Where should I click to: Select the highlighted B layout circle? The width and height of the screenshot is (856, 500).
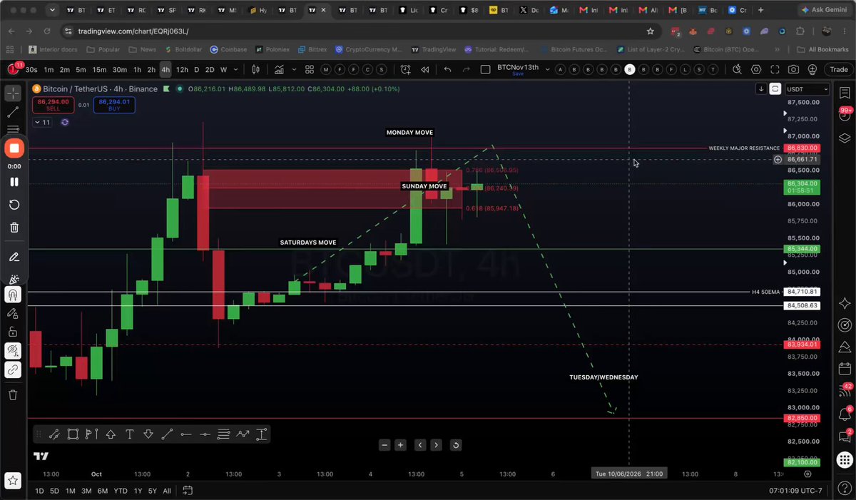(630, 69)
